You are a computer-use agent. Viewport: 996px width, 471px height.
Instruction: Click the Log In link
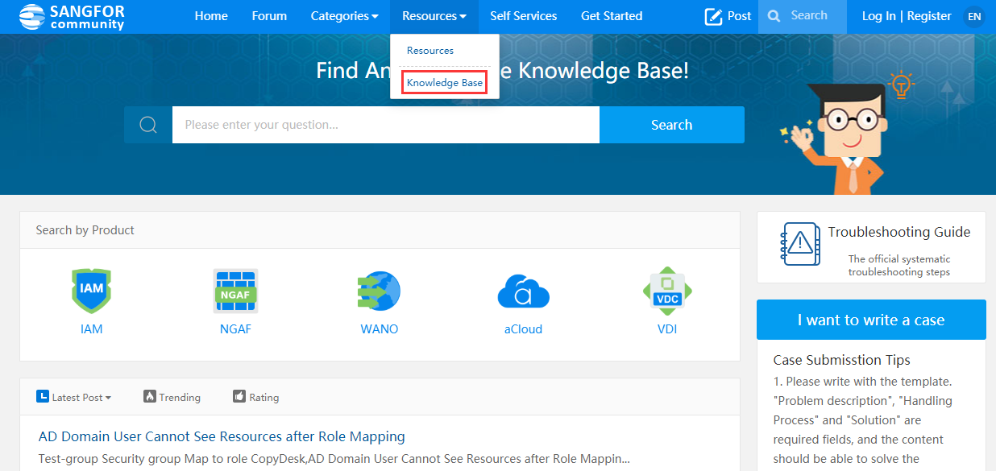point(878,16)
